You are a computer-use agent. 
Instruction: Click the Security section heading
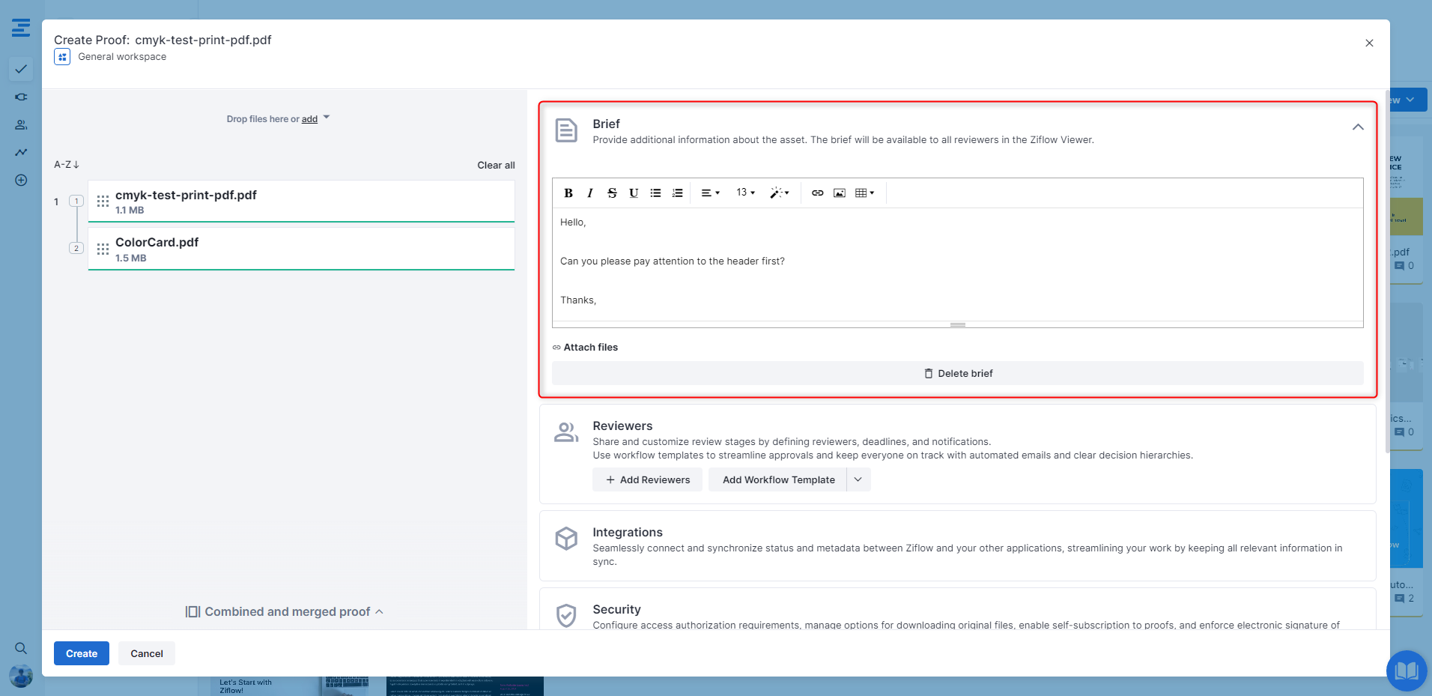(616, 609)
